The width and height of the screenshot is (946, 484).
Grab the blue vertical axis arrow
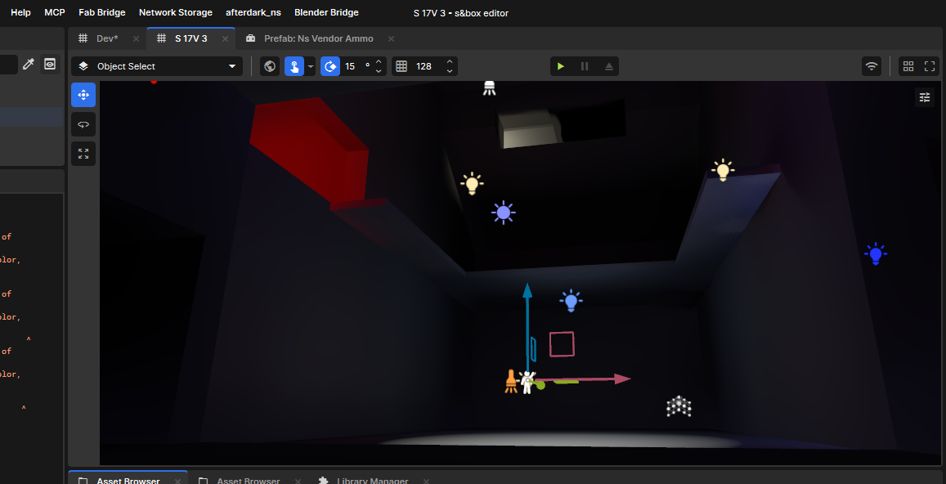(527, 326)
